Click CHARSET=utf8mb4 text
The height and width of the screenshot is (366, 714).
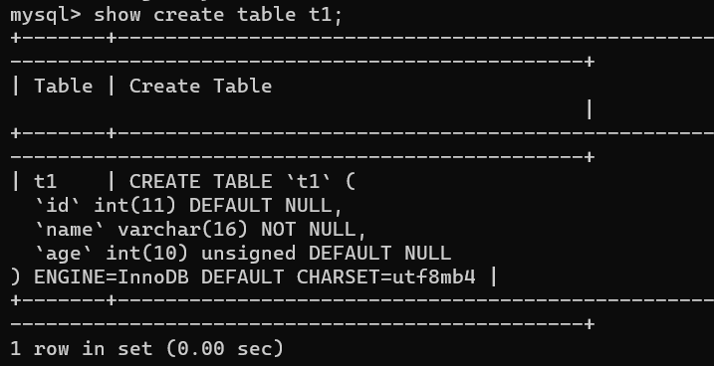point(386,276)
